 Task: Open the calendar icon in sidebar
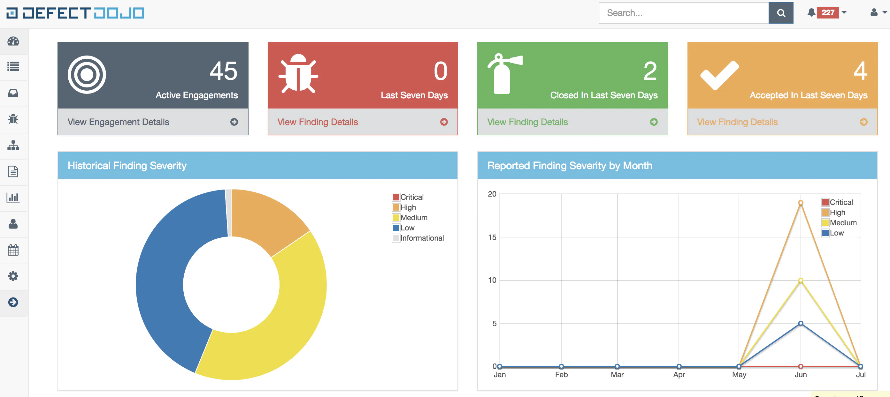point(13,250)
